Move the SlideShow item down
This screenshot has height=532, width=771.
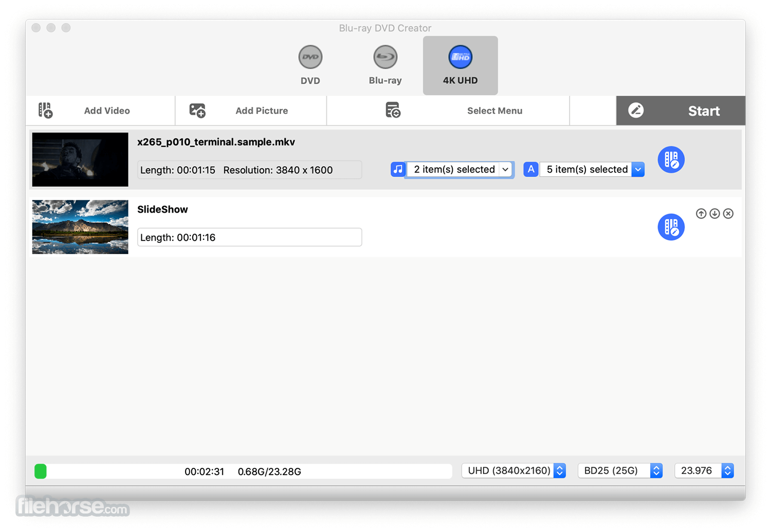coord(714,213)
